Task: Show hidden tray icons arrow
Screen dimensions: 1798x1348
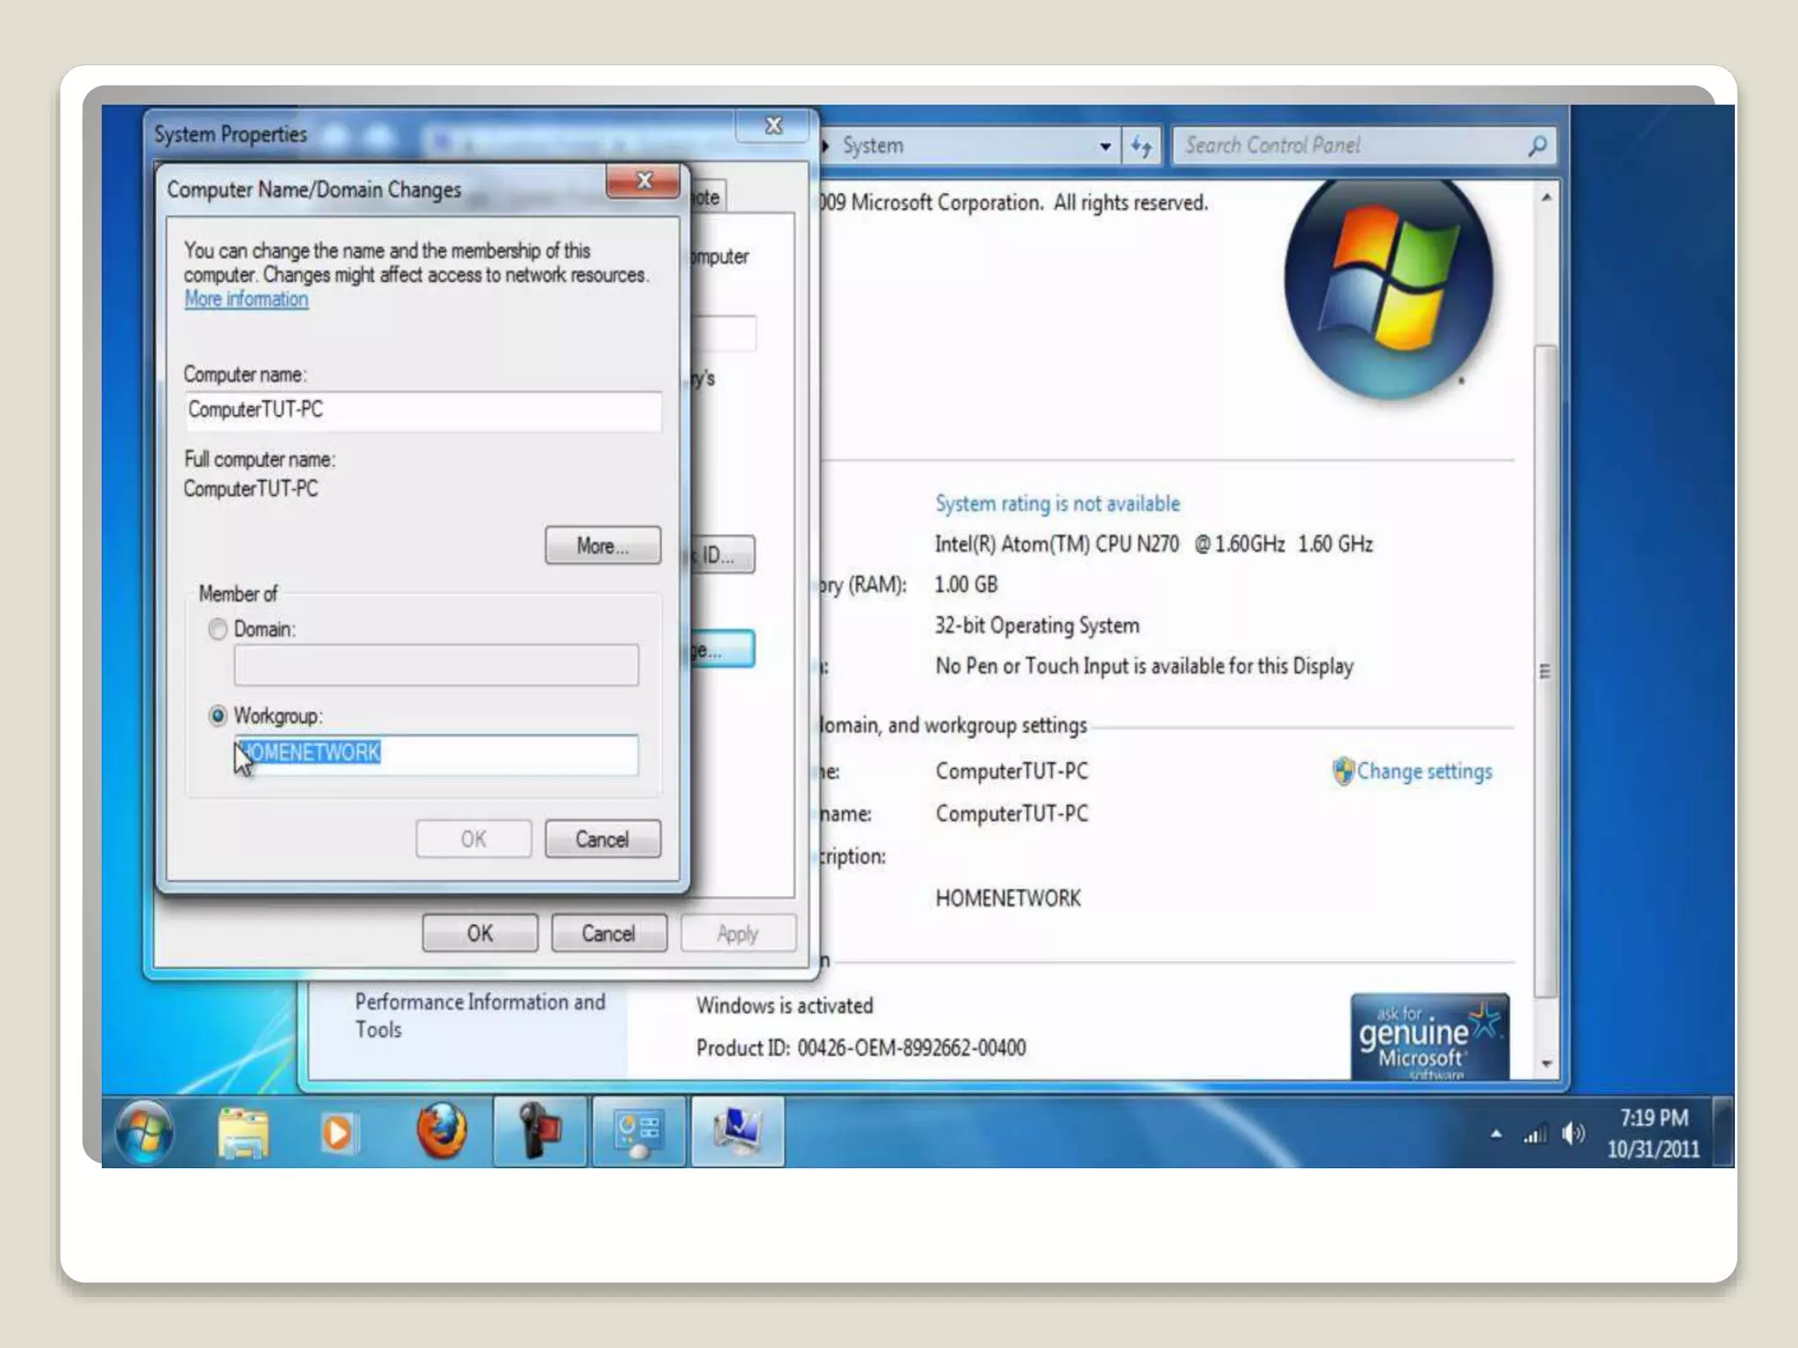Action: click(1496, 1134)
